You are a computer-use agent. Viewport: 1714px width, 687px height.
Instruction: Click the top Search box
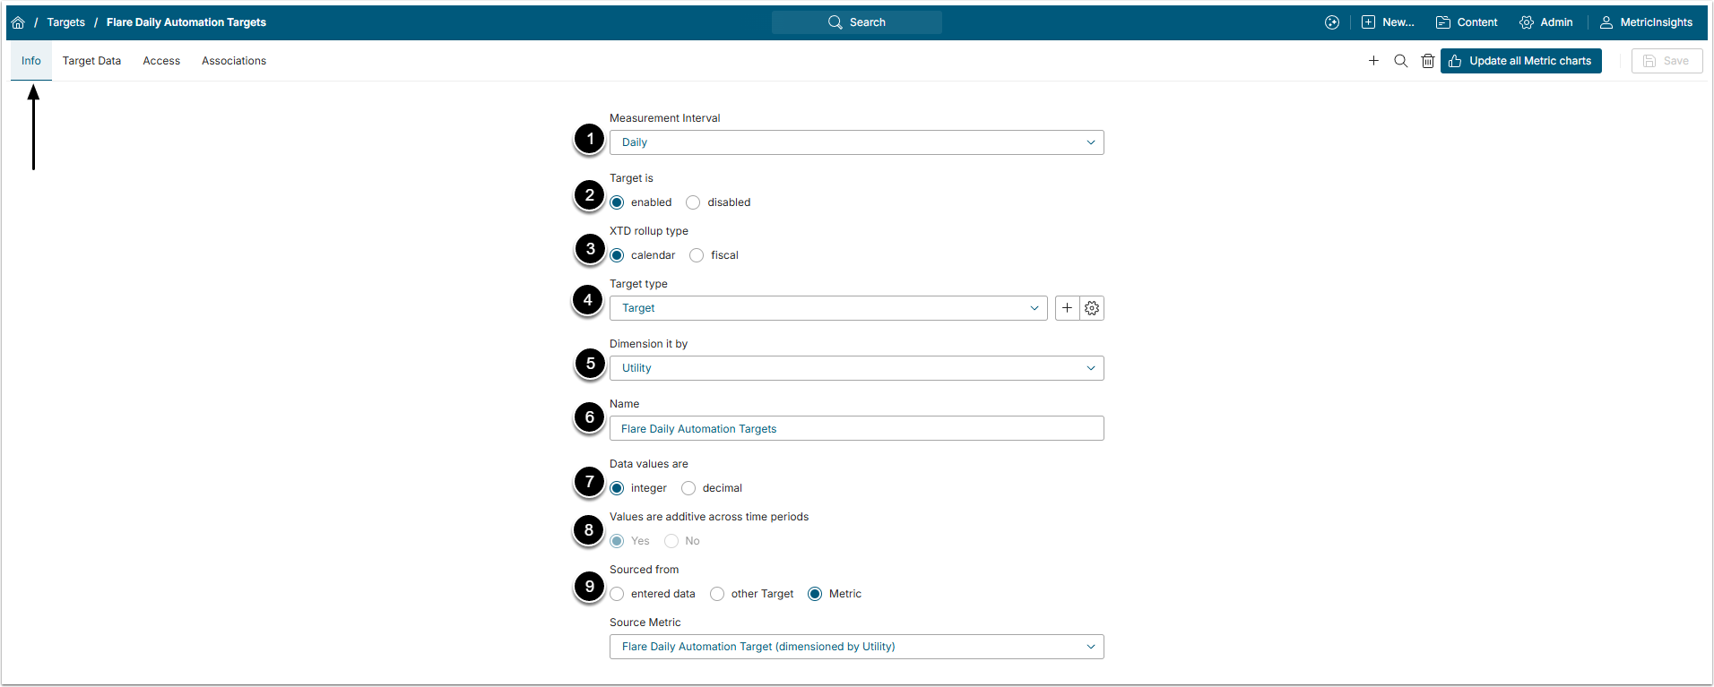(857, 22)
